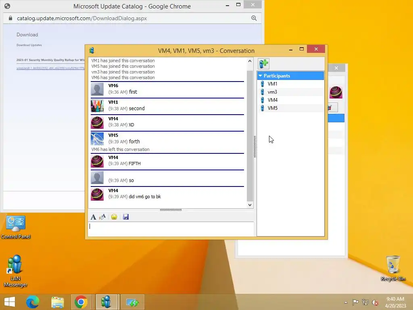Collapse the Participants list header
The width and height of the screenshot is (413, 310).
pos(290,75)
